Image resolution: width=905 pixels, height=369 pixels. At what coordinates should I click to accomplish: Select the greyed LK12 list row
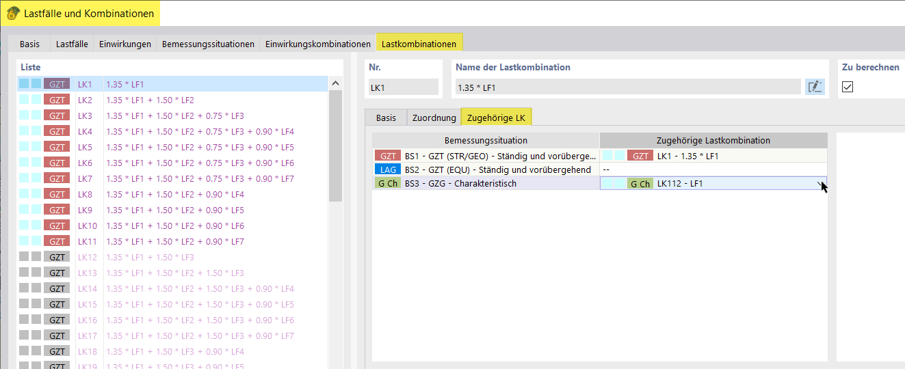point(172,257)
